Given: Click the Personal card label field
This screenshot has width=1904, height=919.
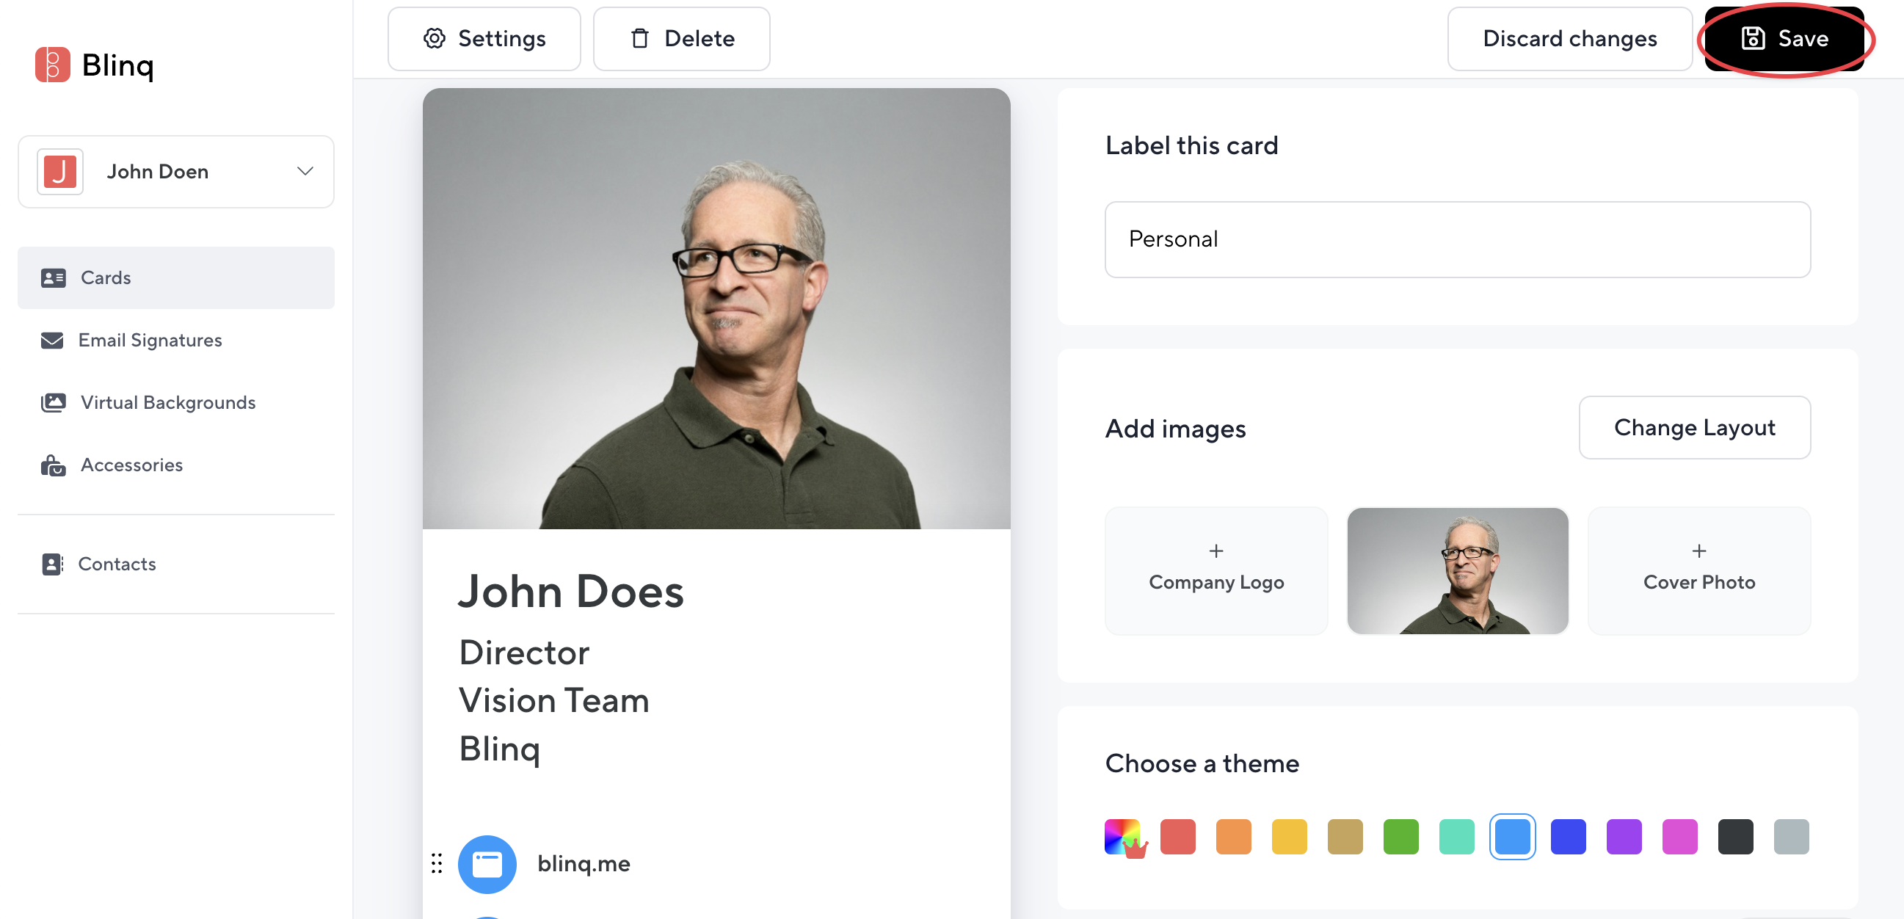Looking at the screenshot, I should pos(1458,239).
